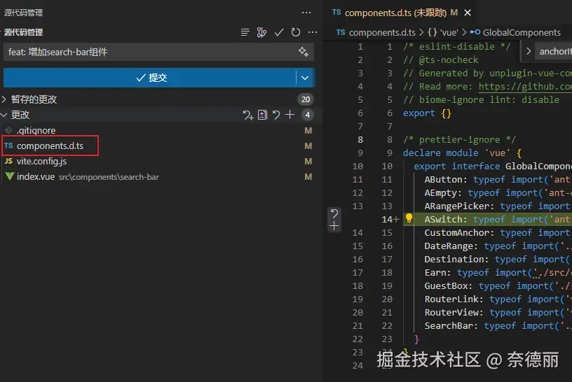Click components.d.ts in the breadcrumb
Image resolution: width=572 pixels, height=382 pixels.
382,32
